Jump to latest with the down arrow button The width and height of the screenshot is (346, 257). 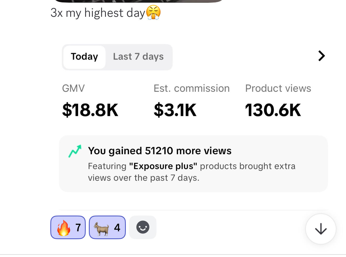click(x=321, y=229)
